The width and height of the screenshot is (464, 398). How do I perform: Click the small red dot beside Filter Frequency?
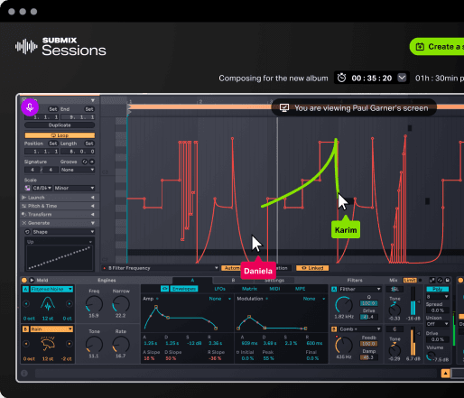(105, 268)
